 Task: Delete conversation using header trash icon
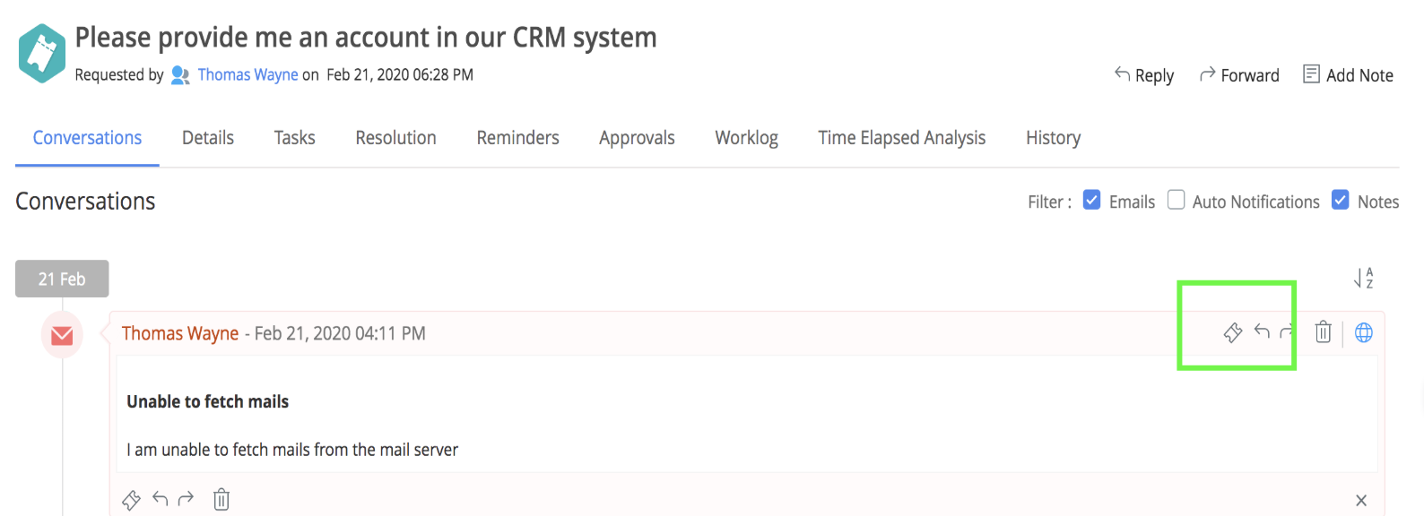click(x=1323, y=332)
